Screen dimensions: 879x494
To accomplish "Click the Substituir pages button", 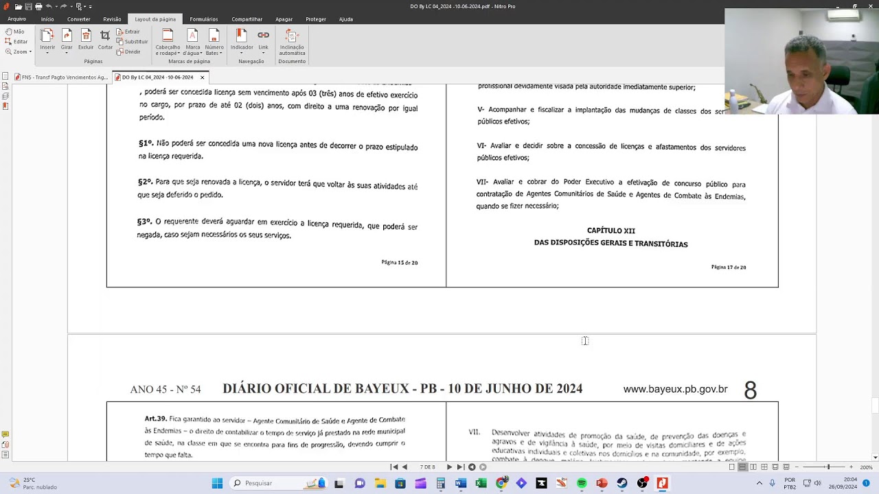I will 132,41.
